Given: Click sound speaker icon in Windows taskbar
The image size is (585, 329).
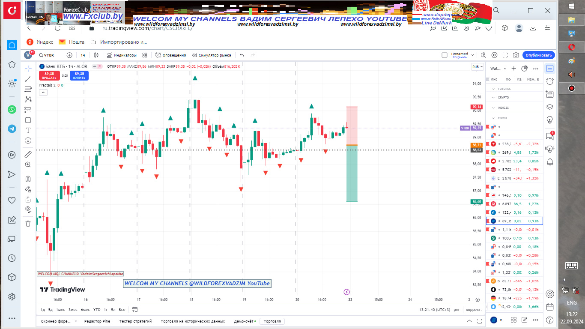Looking at the screenshot, I should point(571,75).
